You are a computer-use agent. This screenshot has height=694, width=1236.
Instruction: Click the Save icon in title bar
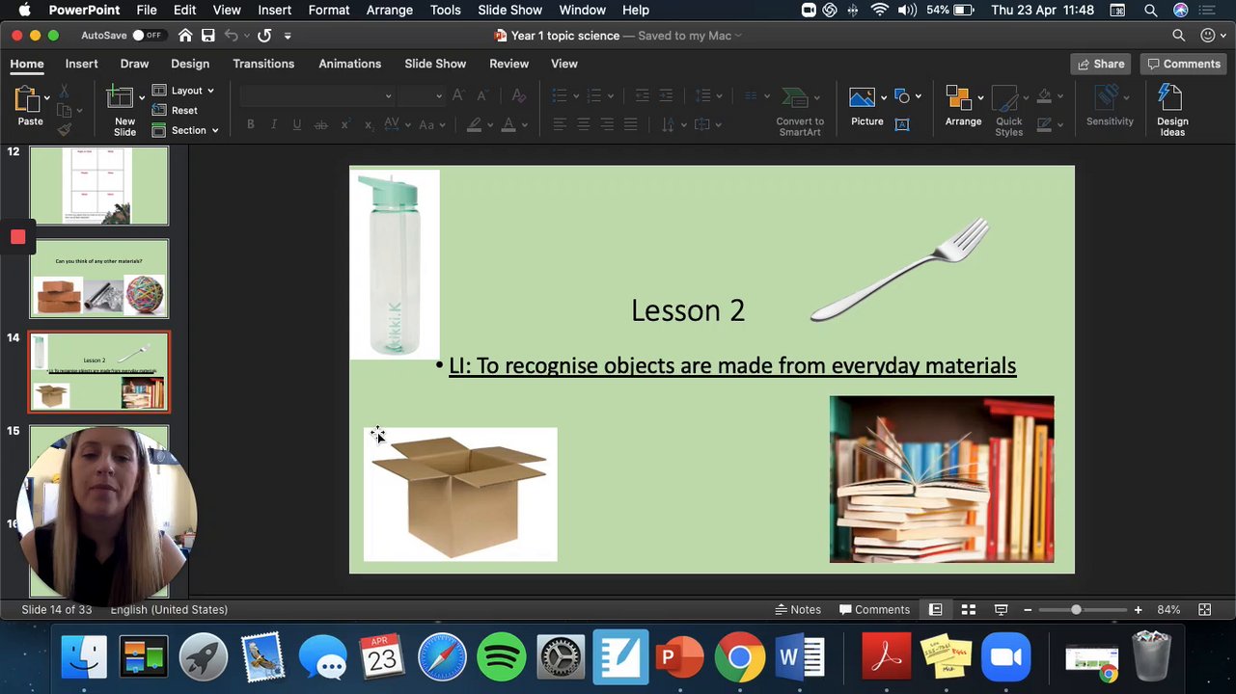[x=207, y=36]
